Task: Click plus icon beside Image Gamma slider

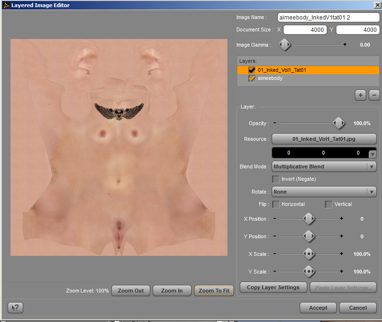Action: [345, 44]
